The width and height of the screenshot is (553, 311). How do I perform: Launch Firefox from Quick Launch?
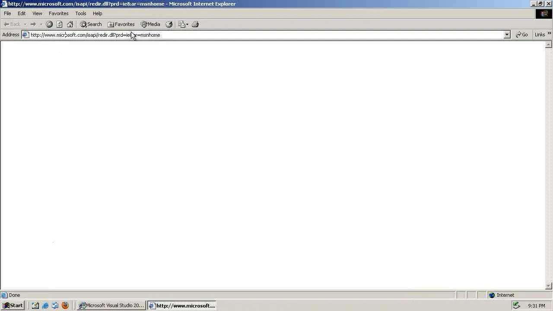click(x=65, y=305)
